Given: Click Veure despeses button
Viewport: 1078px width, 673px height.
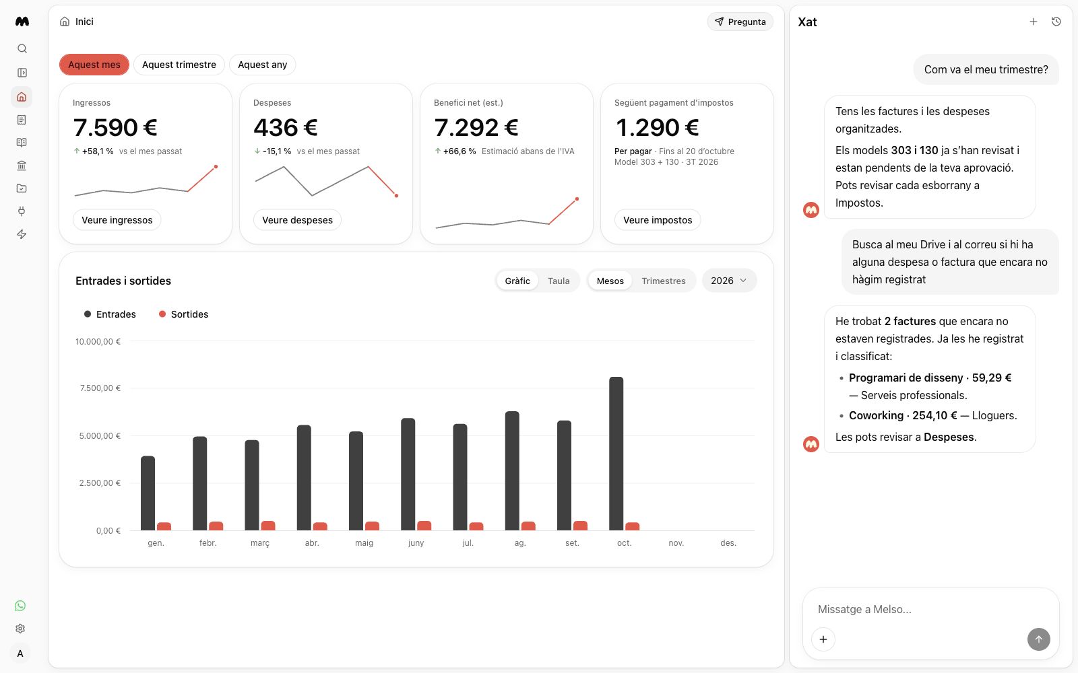Looking at the screenshot, I should click(x=297, y=220).
